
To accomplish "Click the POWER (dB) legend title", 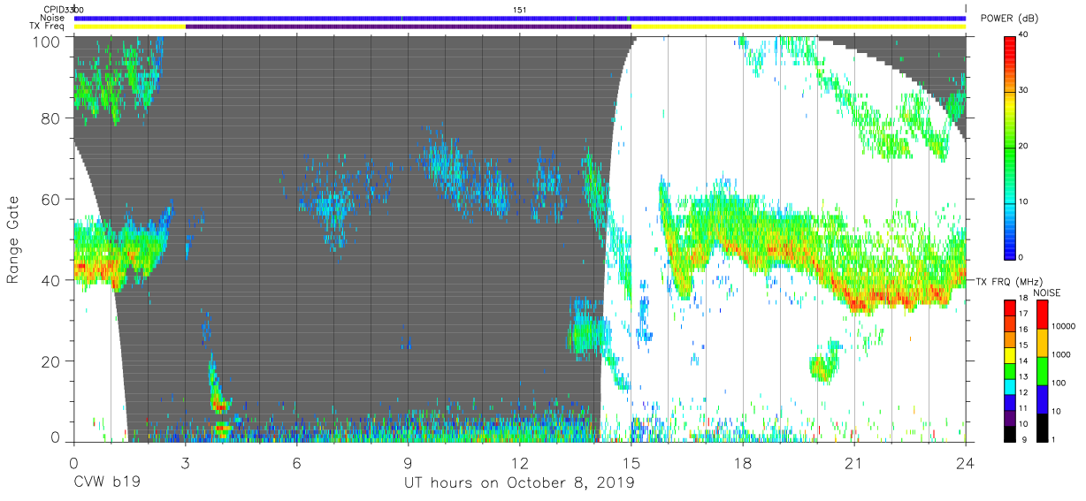I will point(1007,19).
